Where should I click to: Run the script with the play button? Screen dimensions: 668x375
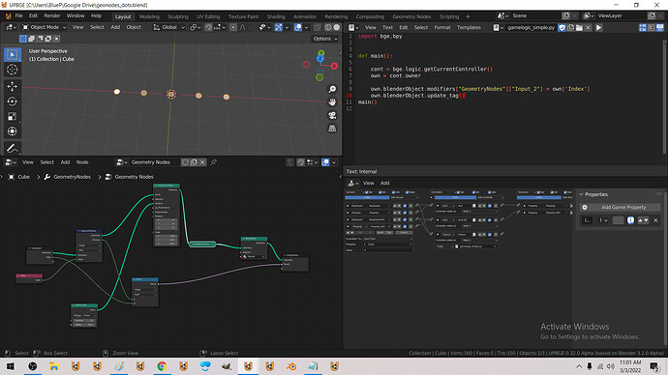tap(599, 27)
